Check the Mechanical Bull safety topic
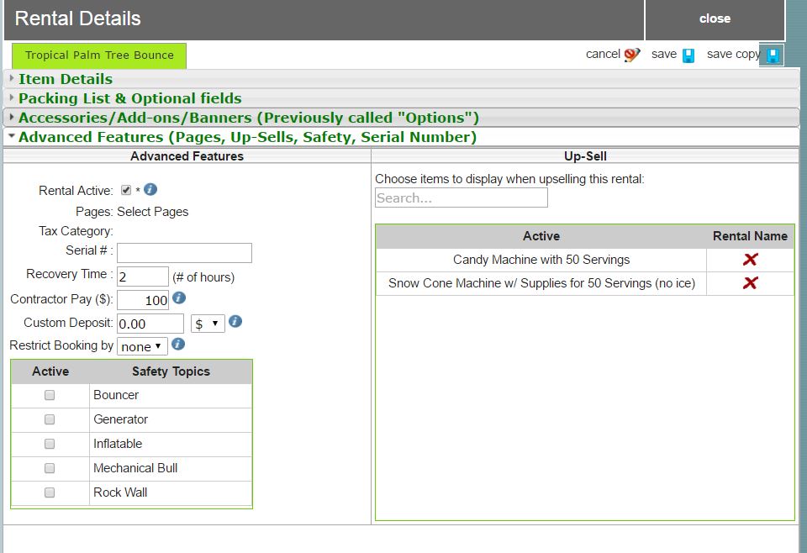This screenshot has height=553, width=807. click(x=50, y=468)
